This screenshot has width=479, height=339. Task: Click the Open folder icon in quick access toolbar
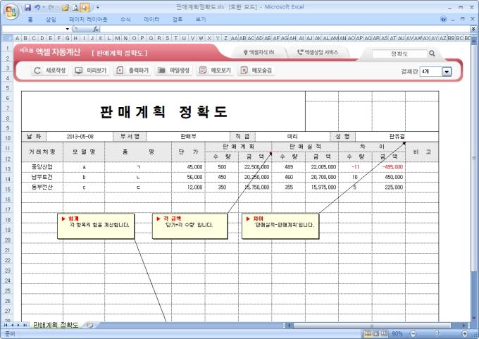coord(65,7)
